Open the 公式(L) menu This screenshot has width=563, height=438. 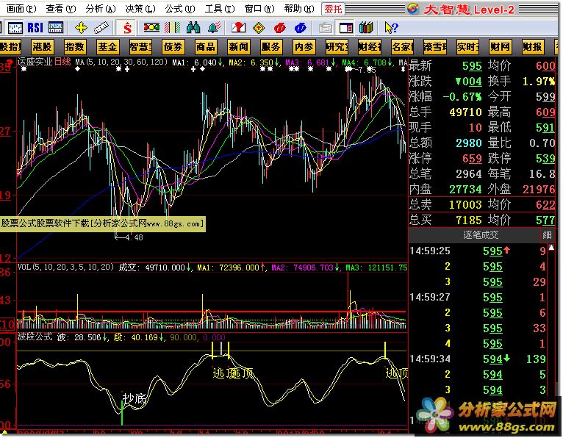tap(175, 8)
